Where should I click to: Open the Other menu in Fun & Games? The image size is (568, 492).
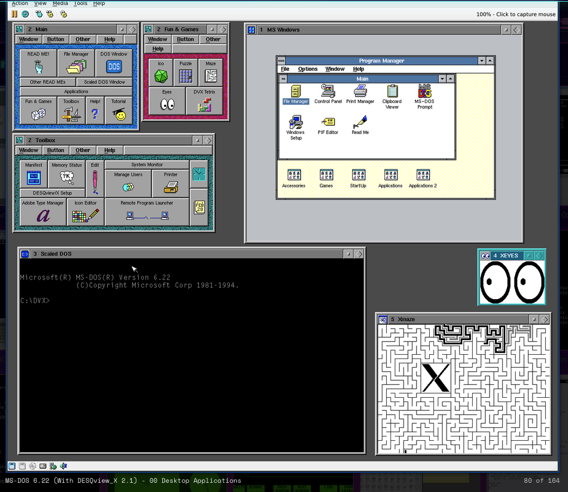tap(212, 39)
